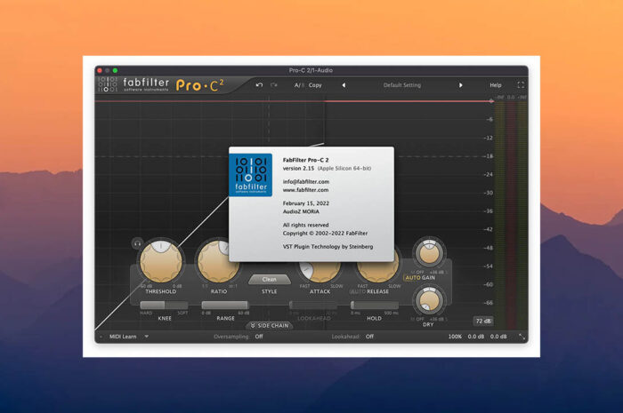This screenshot has height=413, width=623.
Task: Click the www.fabfilter.com website link
Action: coord(305,190)
